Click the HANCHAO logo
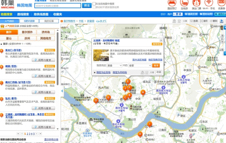Viewport: 226px width, 143px height. 7,4
